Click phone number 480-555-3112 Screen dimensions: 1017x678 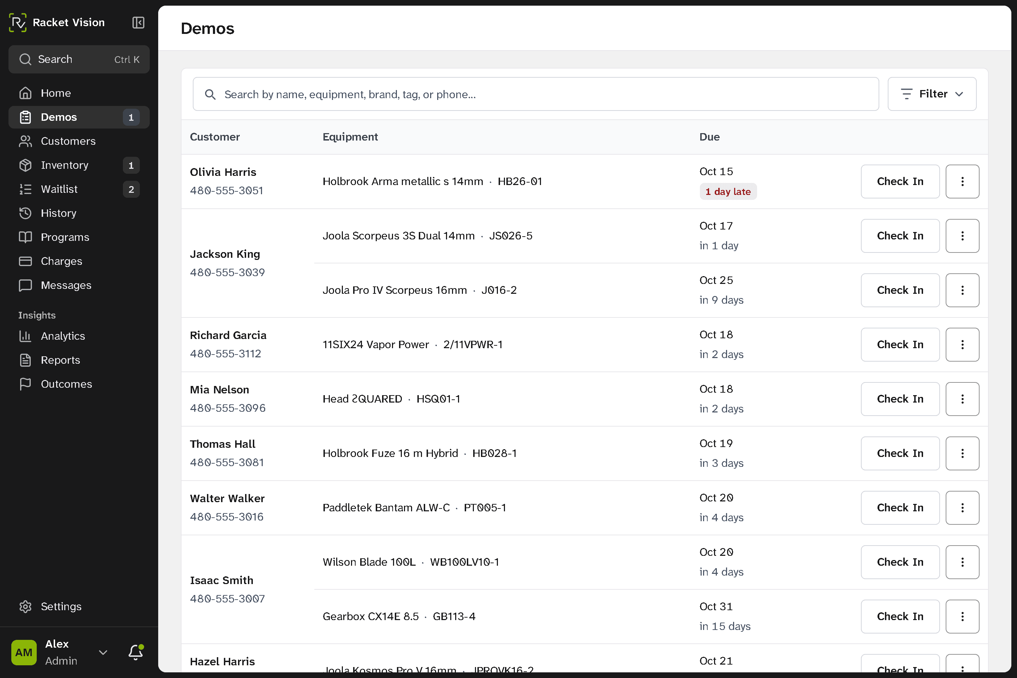(x=225, y=354)
